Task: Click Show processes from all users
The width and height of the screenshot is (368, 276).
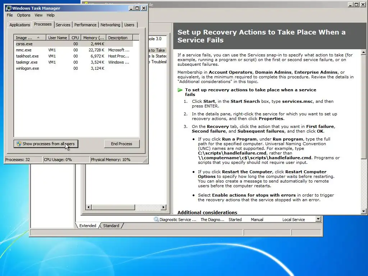Action: (46, 144)
